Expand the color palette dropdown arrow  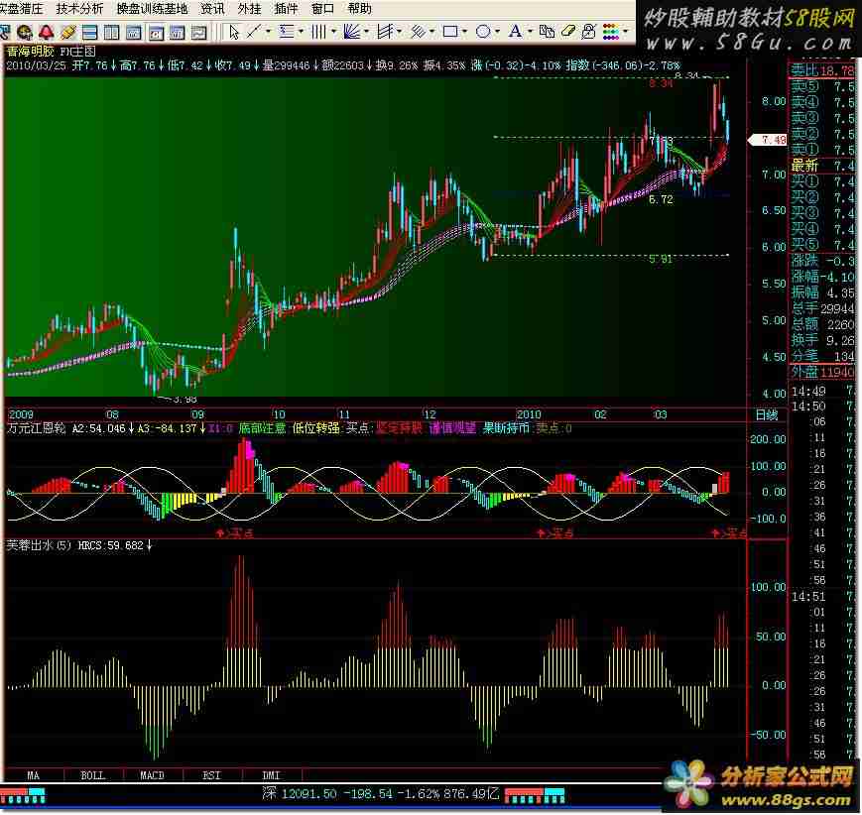(626, 32)
